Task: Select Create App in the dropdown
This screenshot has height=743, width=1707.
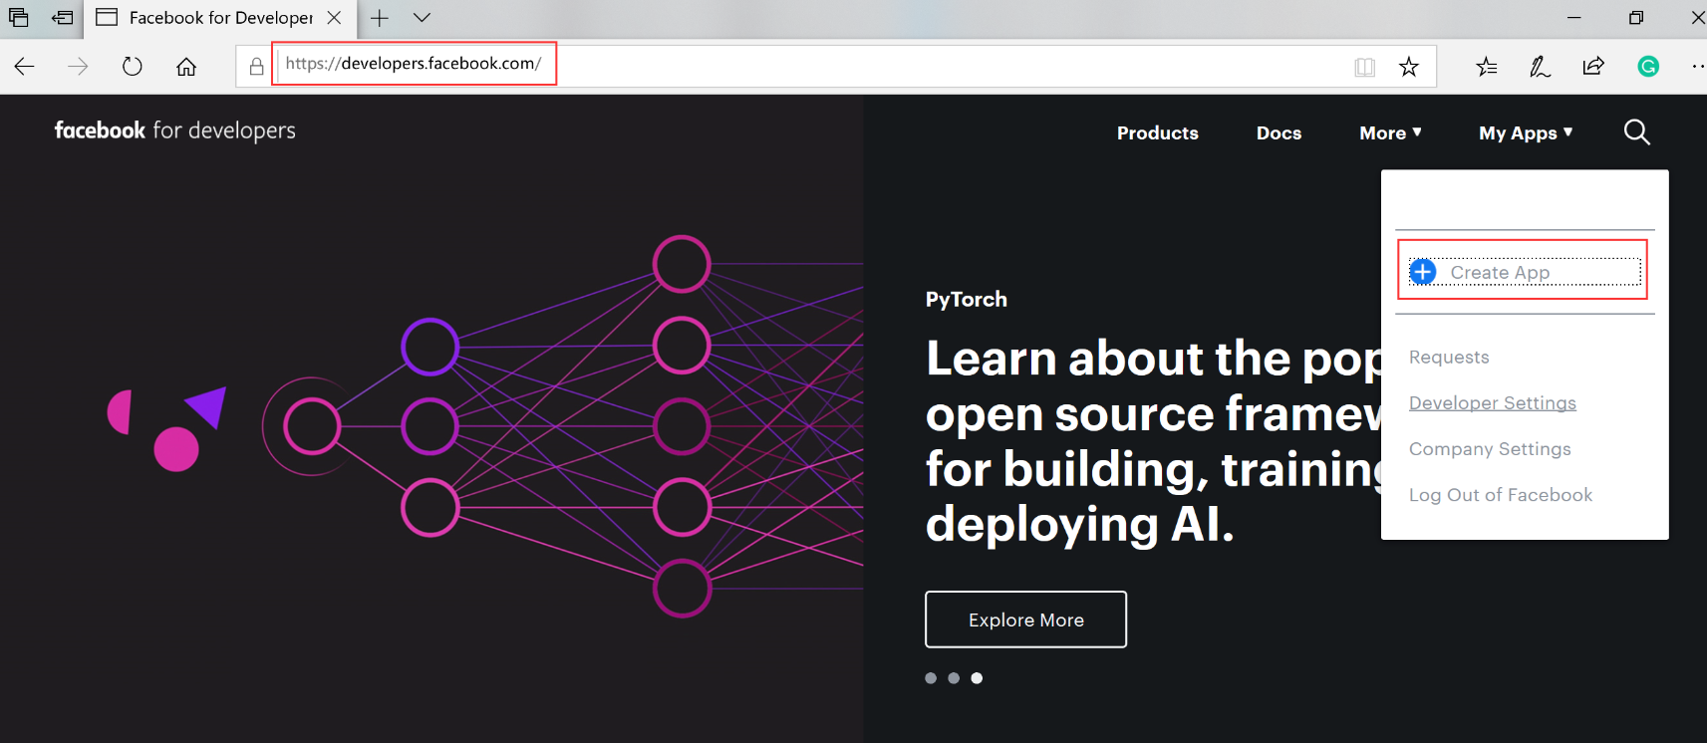Action: tap(1525, 272)
